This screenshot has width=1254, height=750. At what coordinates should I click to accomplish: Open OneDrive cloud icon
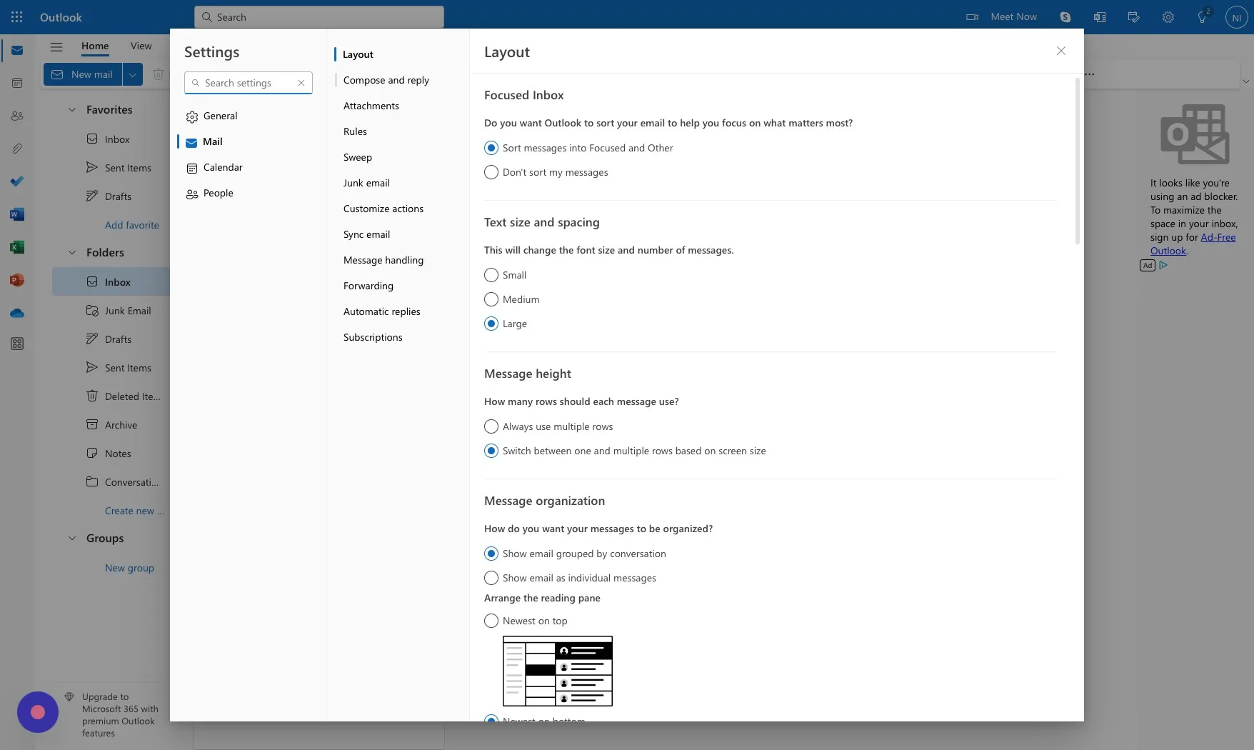point(17,313)
